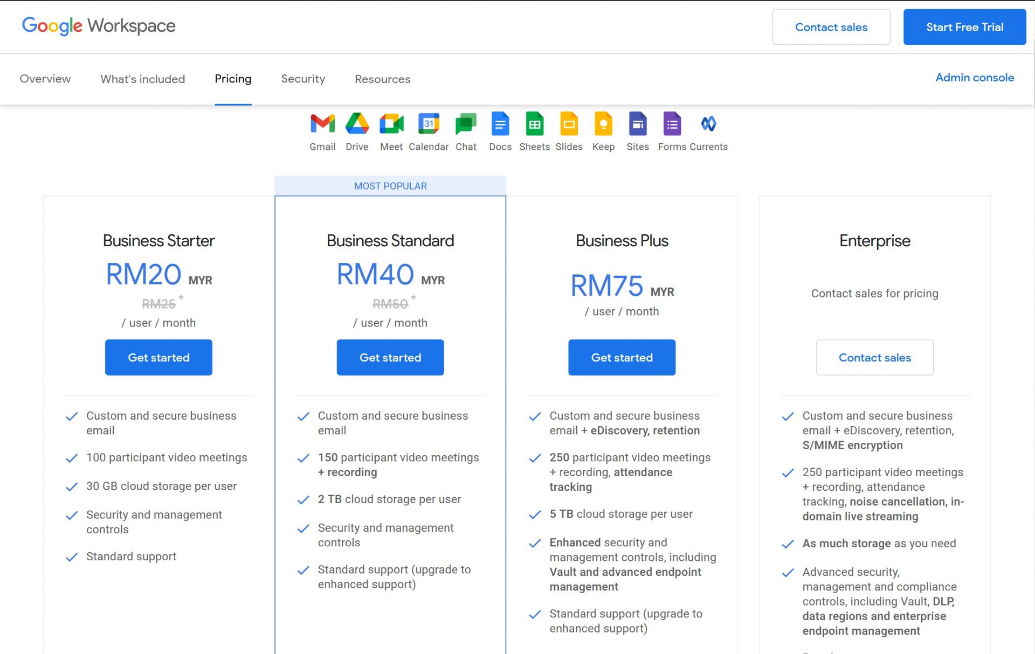The image size is (1035, 654).
Task: Click the Keep icon
Action: tap(603, 124)
